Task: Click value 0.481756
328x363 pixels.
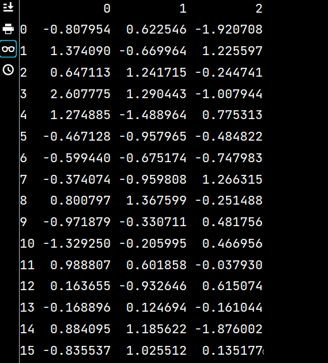Action: pyautogui.click(x=232, y=222)
